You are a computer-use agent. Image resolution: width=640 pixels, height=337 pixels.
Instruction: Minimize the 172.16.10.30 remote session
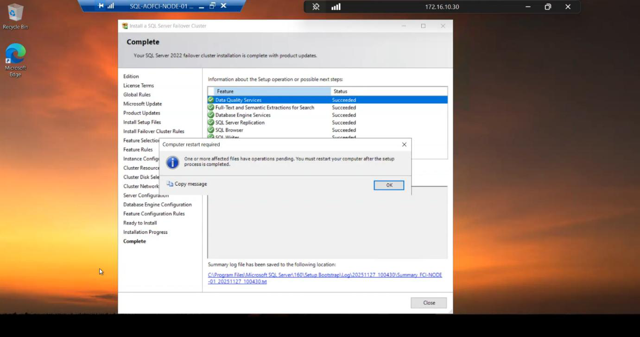point(528,6)
